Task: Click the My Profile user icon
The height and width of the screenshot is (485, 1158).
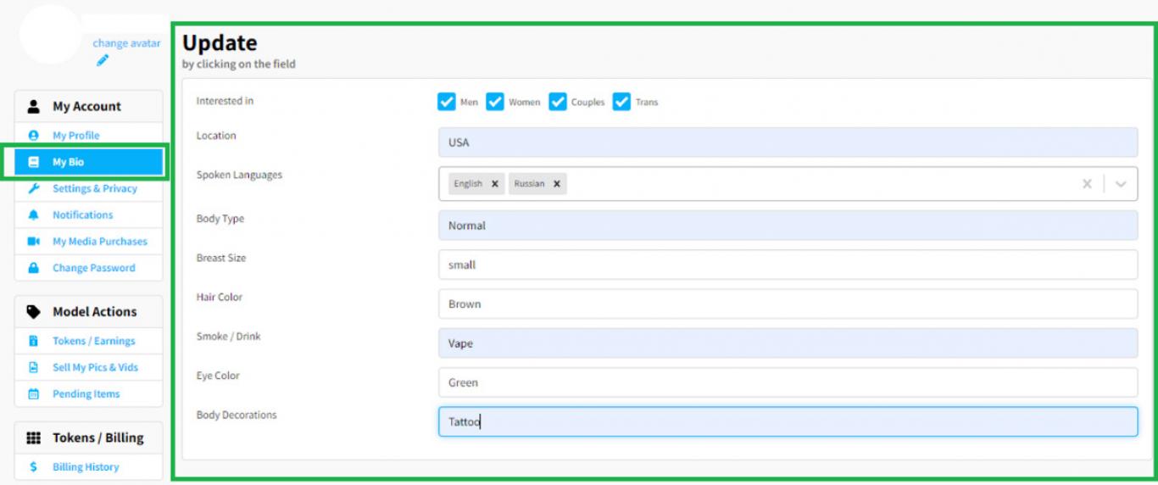Action: [34, 136]
